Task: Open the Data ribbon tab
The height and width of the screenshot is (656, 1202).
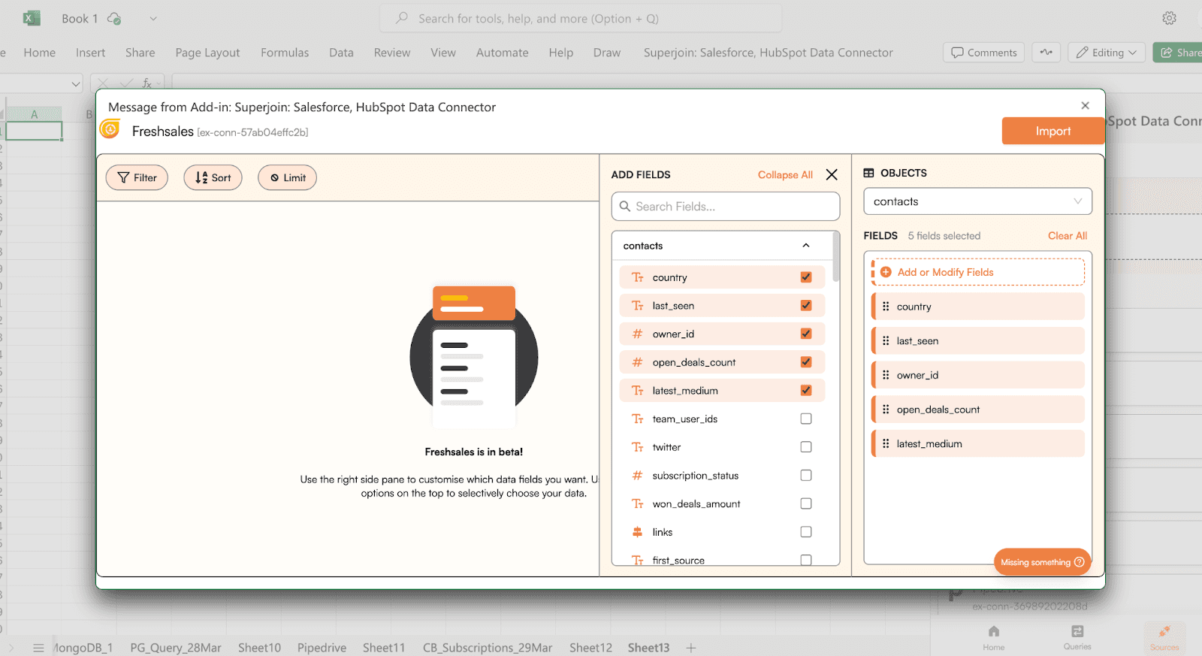Action: click(341, 53)
